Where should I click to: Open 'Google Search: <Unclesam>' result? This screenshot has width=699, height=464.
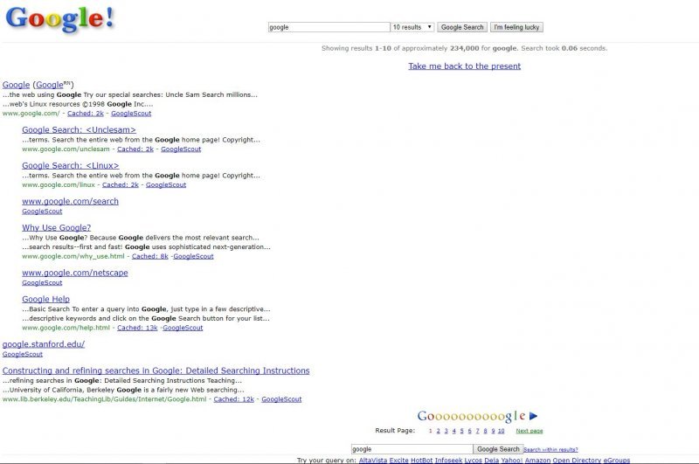pyautogui.click(x=79, y=129)
